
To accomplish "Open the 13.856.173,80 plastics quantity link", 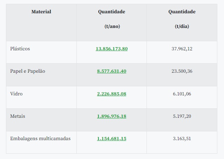I will coord(111,49).
